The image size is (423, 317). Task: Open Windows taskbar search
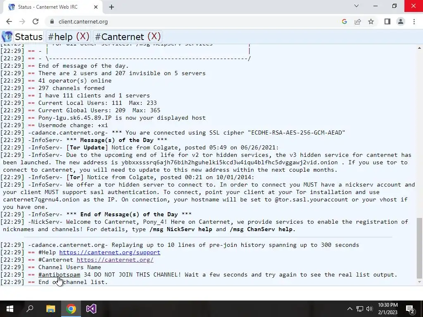30,309
